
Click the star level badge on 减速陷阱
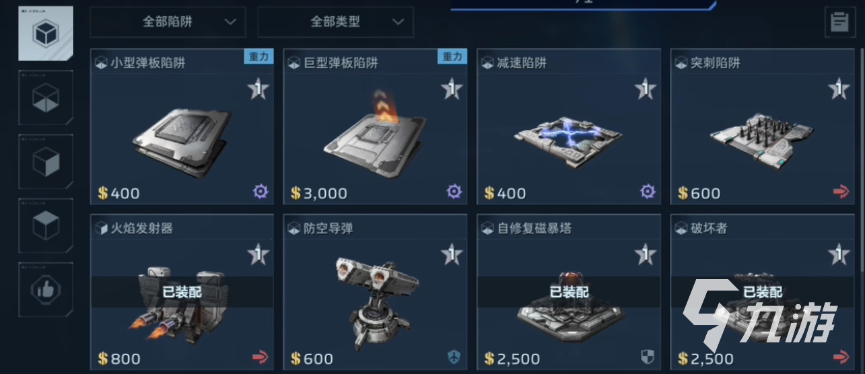(x=646, y=88)
